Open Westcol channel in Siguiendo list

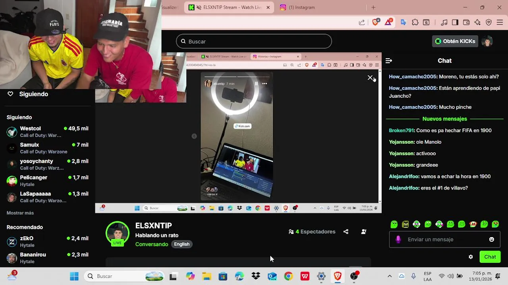48,132
